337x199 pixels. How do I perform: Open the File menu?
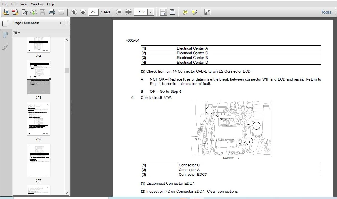pyautogui.click(x=4, y=4)
